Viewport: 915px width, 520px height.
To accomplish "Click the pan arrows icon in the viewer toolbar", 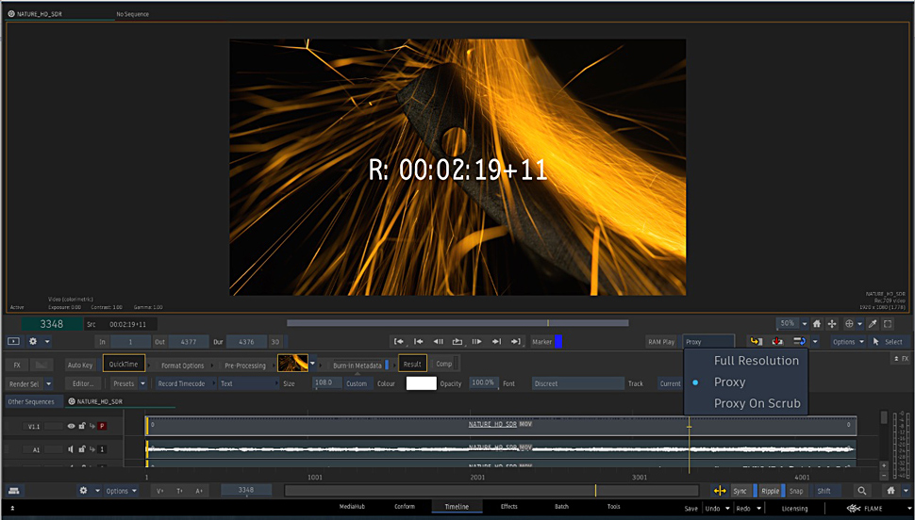I will (x=832, y=323).
